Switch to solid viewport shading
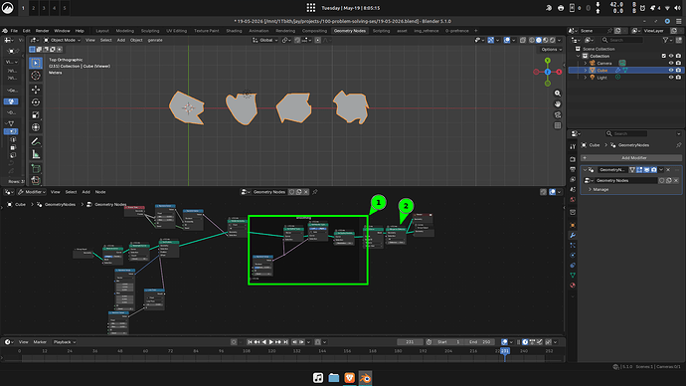This screenshot has width=686, height=386. pyautogui.click(x=539, y=40)
